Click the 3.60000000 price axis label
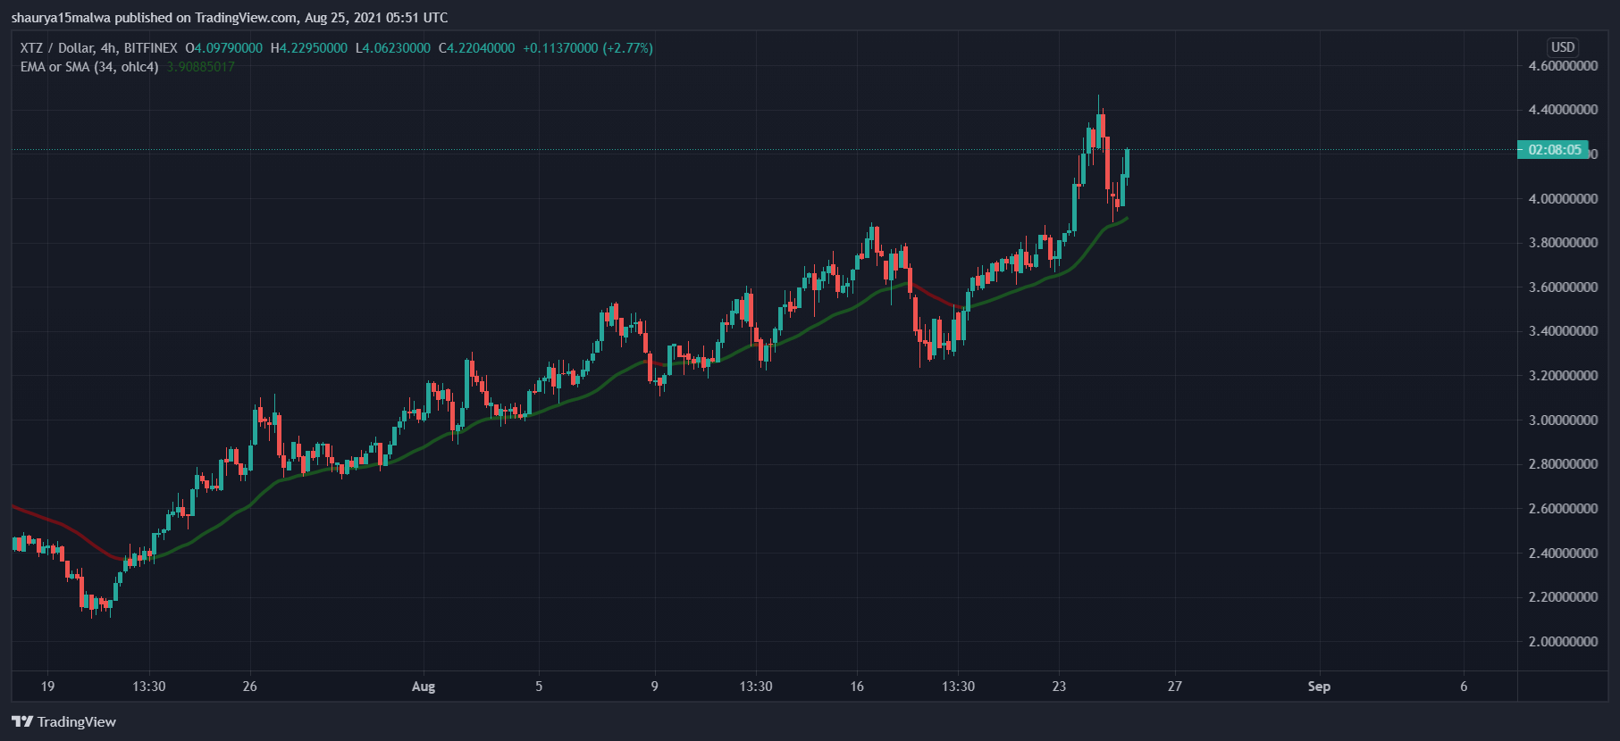Viewport: 1620px width, 741px height. pyautogui.click(x=1563, y=287)
